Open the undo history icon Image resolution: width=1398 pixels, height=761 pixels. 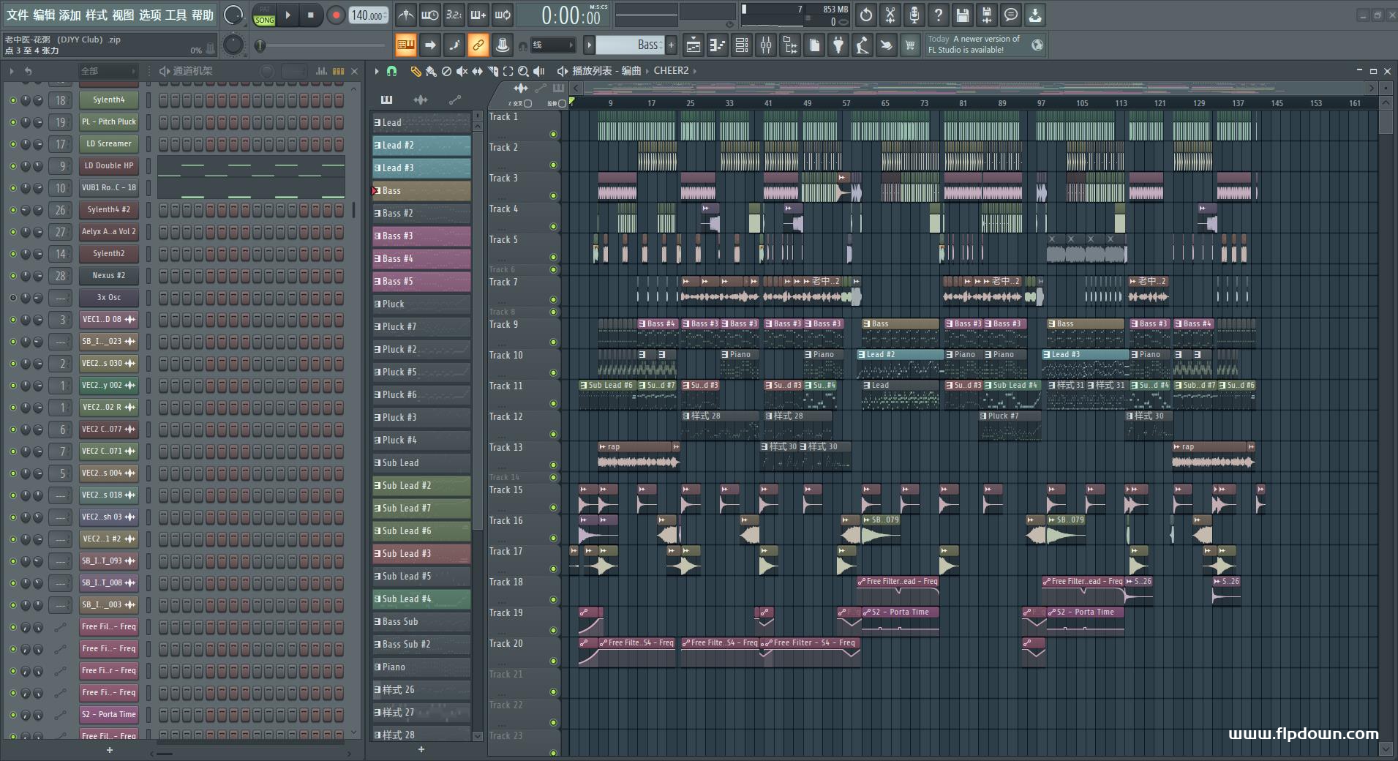[x=866, y=15]
